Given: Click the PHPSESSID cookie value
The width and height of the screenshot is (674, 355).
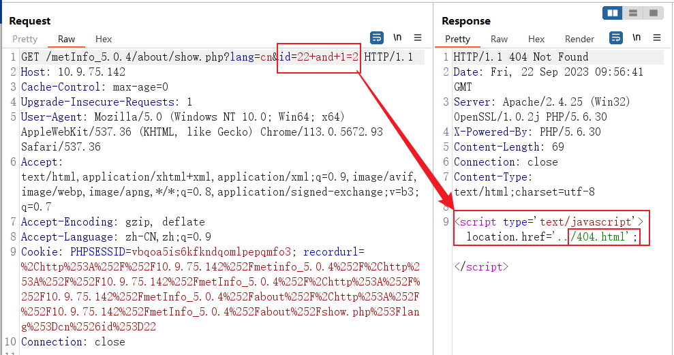Looking at the screenshot, I should tap(211, 252).
